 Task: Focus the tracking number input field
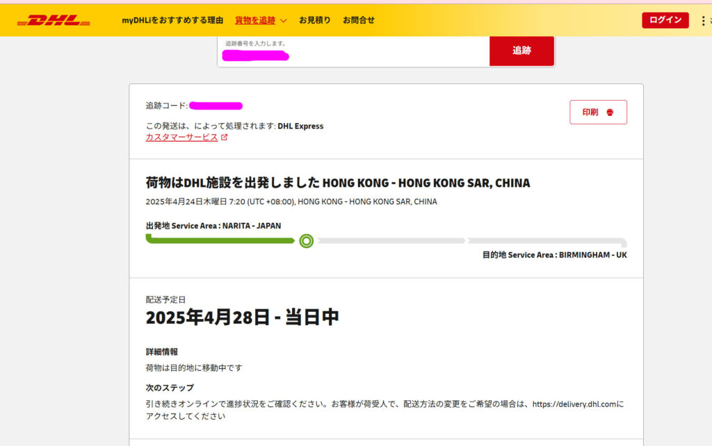tap(354, 51)
